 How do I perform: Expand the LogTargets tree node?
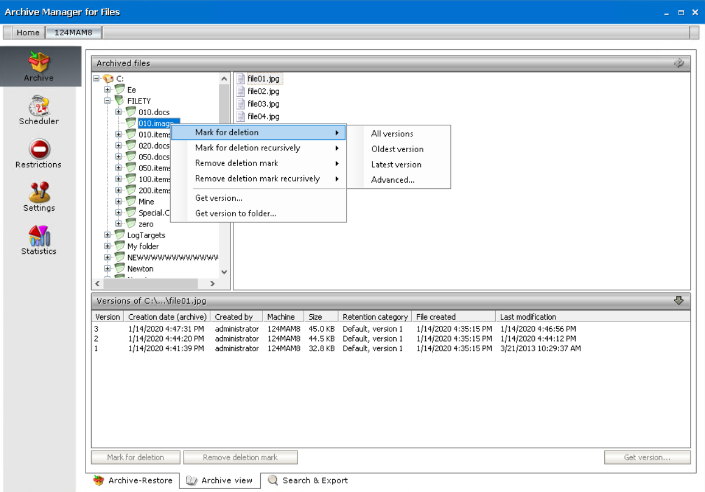[107, 235]
